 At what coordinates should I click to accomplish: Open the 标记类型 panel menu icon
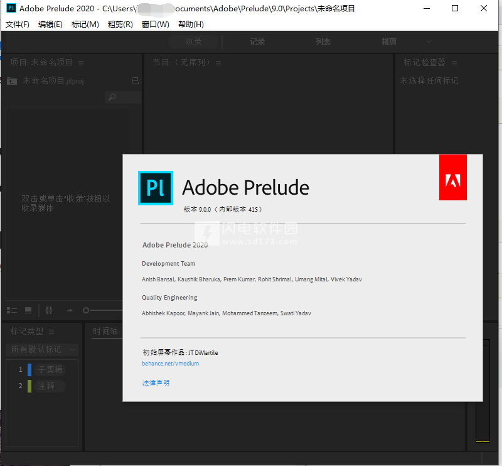pyautogui.click(x=52, y=332)
